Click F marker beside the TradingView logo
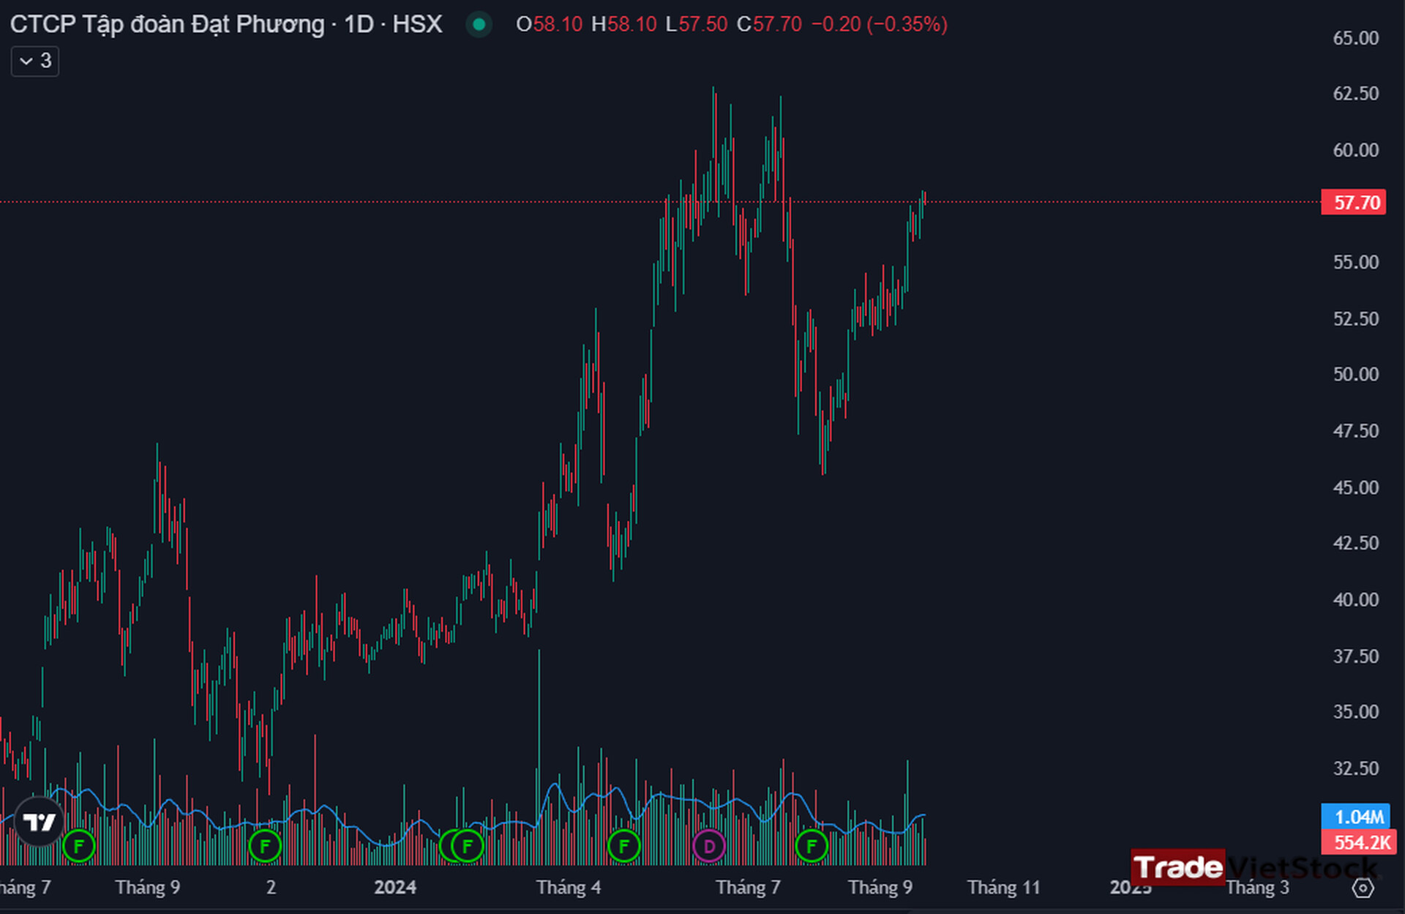The image size is (1405, 914). (79, 847)
